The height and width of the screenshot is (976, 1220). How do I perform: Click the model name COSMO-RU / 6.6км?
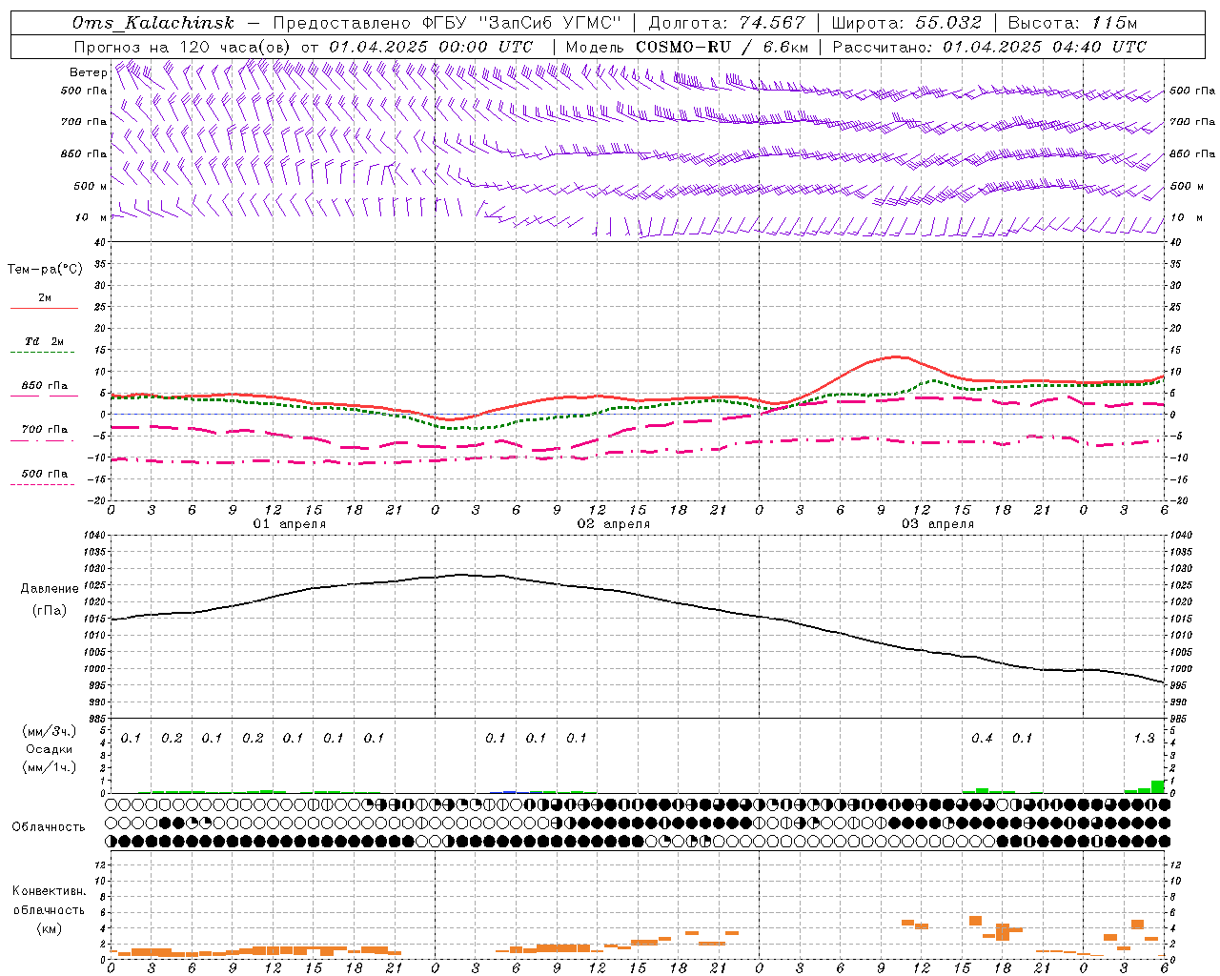tap(722, 47)
